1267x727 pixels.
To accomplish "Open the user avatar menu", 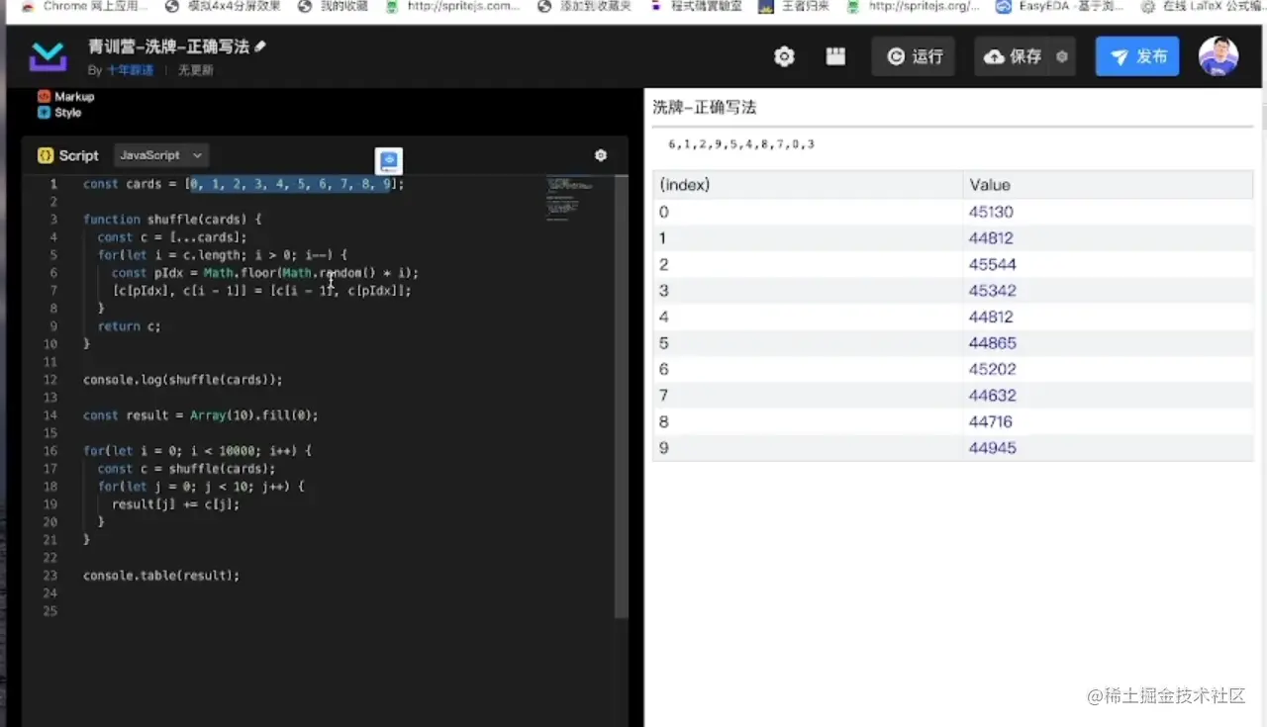I will pos(1218,56).
